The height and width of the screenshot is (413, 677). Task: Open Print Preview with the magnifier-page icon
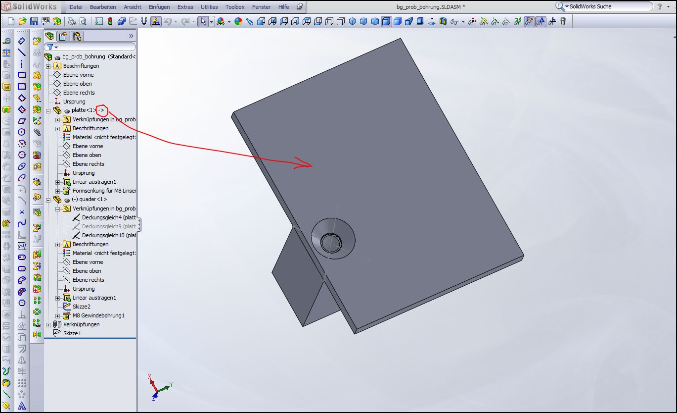pos(83,22)
